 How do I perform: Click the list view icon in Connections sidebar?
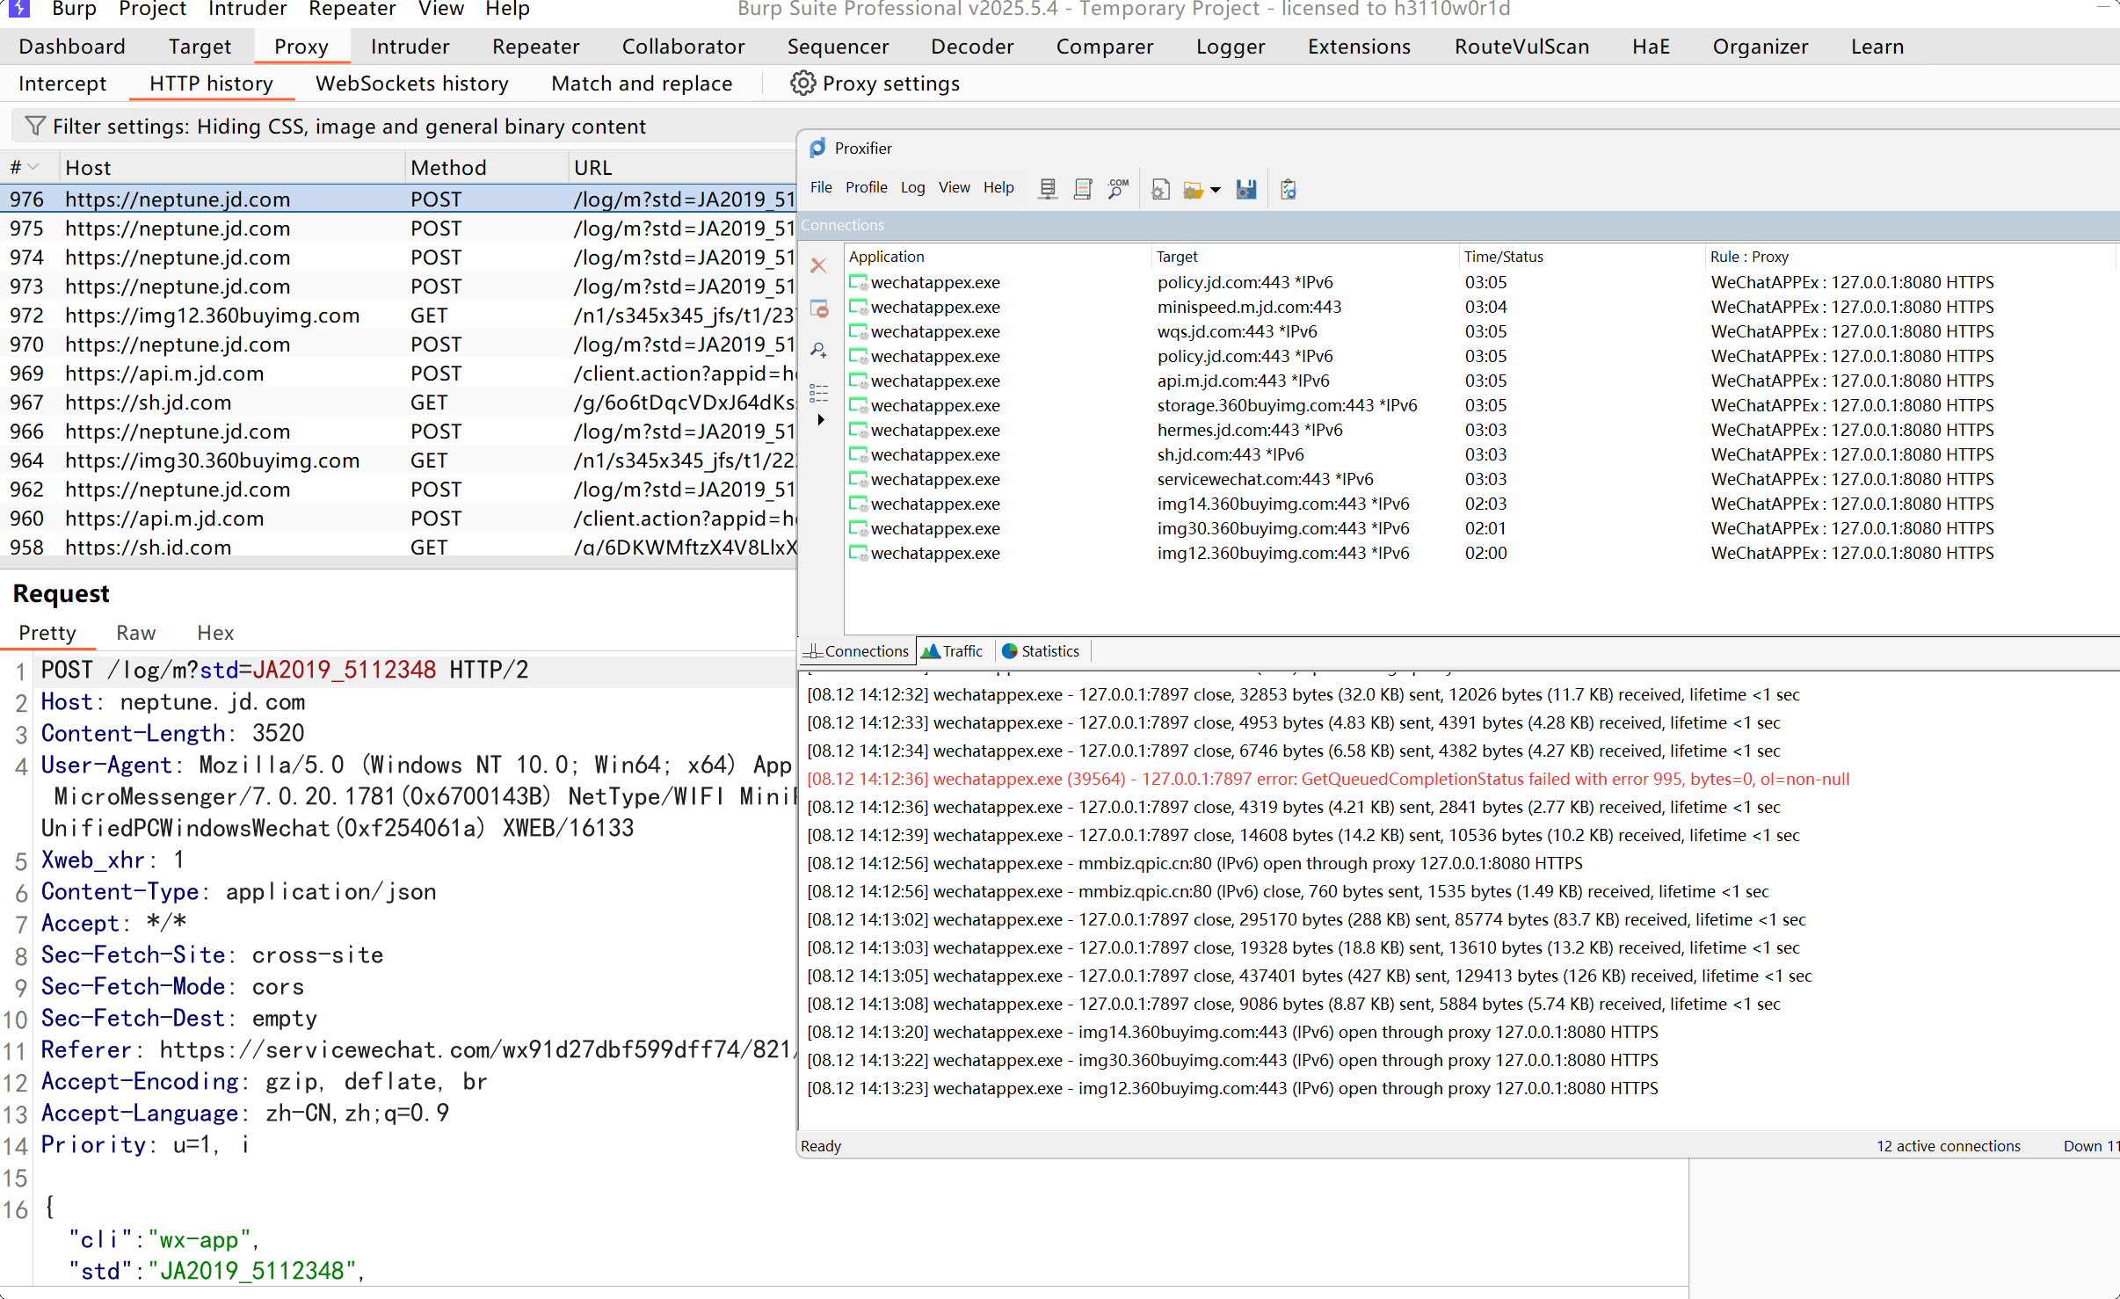818,392
